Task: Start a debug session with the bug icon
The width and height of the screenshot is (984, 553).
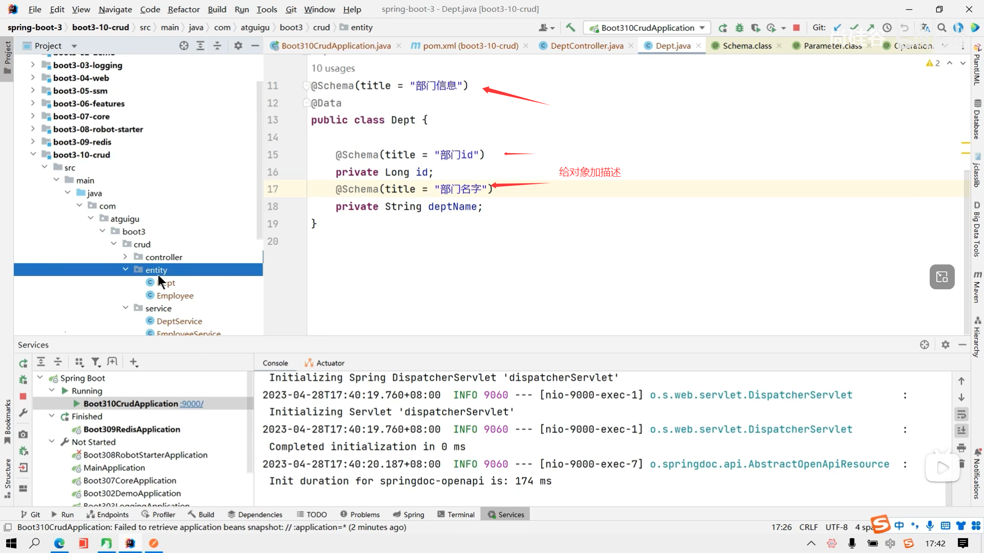Action: pyautogui.click(x=739, y=28)
